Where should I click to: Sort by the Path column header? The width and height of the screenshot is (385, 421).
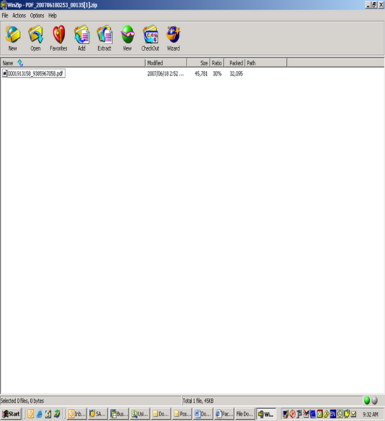(266, 63)
